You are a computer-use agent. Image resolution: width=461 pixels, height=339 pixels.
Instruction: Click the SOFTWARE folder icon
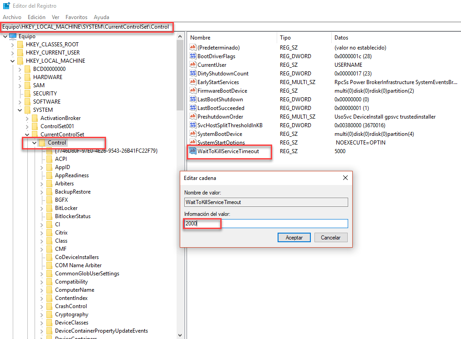(x=27, y=102)
